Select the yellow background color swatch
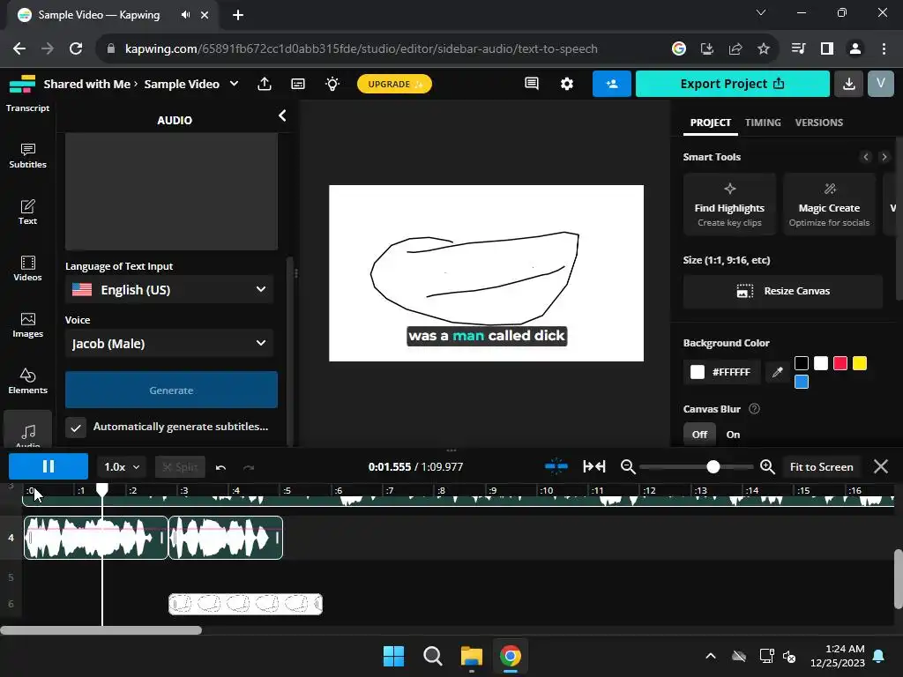This screenshot has height=677, width=903. click(859, 363)
